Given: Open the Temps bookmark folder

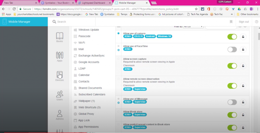Looking at the screenshot, I should pyautogui.click(x=122, y=14).
